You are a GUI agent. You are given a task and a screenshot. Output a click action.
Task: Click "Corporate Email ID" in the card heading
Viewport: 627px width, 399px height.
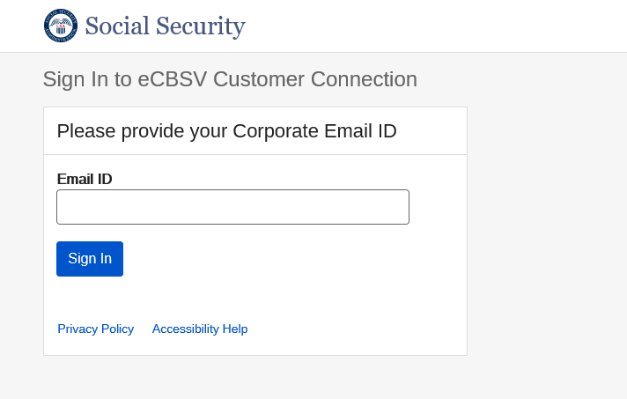[314, 131]
